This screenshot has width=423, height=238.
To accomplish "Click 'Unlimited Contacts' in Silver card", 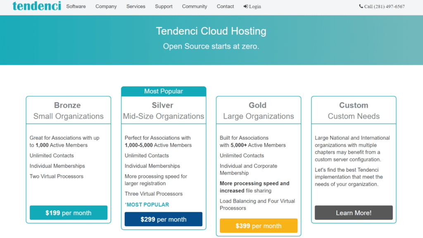I will (147, 155).
